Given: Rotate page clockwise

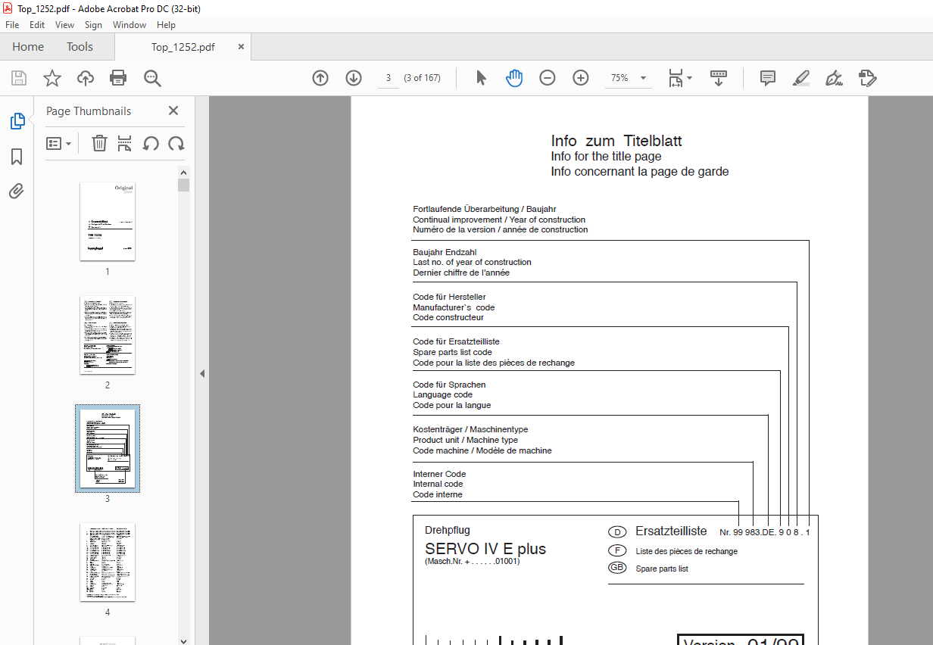Looking at the screenshot, I should [x=176, y=143].
